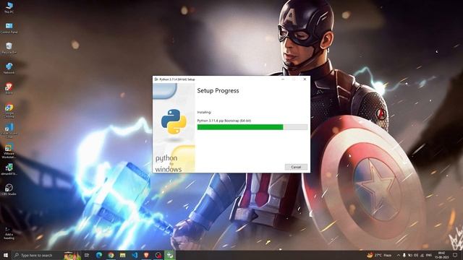Cancel the Python installation
This screenshot has height=260, width=463.
[296, 167]
